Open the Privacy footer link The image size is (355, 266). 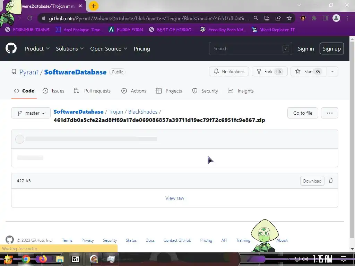click(88, 240)
